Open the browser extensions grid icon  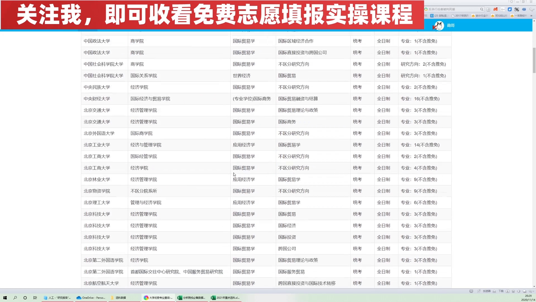pyautogui.click(x=488, y=10)
